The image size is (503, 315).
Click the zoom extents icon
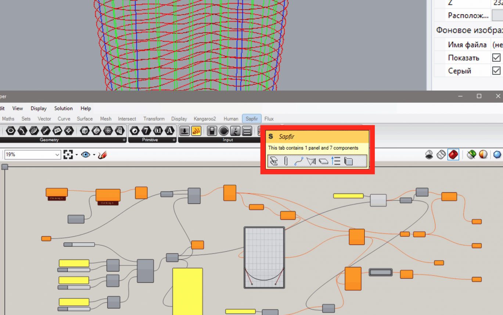tap(68, 155)
